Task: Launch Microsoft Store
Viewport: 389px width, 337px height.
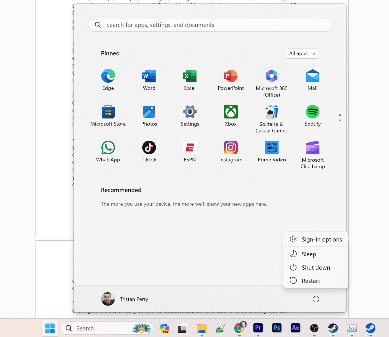Action: click(x=108, y=116)
